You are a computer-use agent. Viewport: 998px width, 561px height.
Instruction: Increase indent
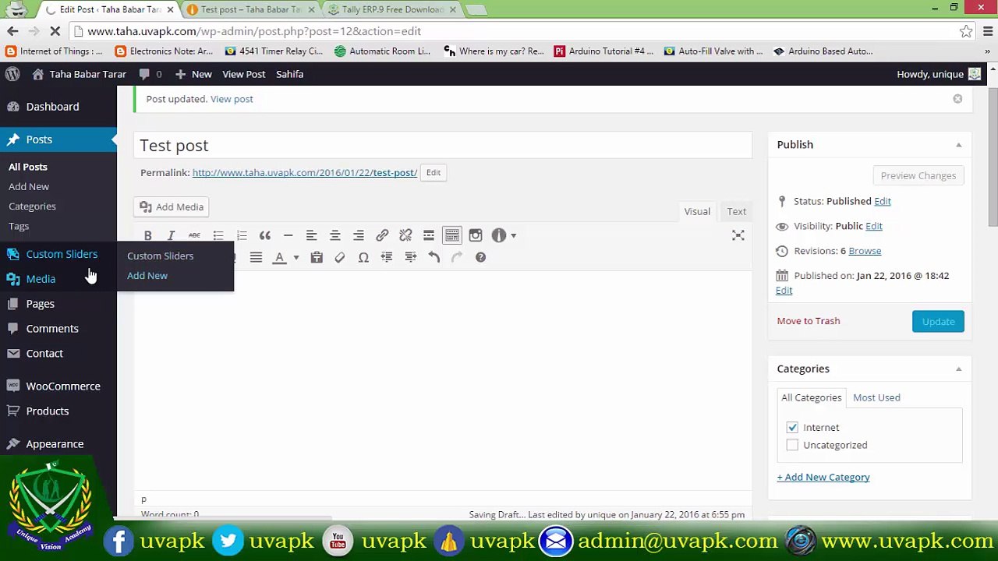pyautogui.click(x=411, y=257)
